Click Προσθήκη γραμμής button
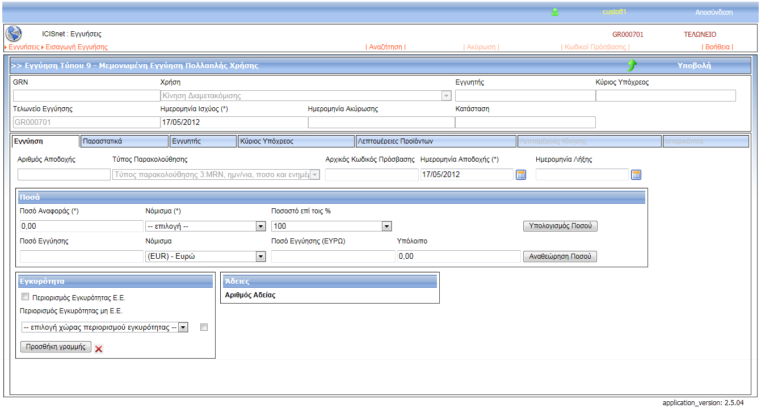 (x=56, y=347)
